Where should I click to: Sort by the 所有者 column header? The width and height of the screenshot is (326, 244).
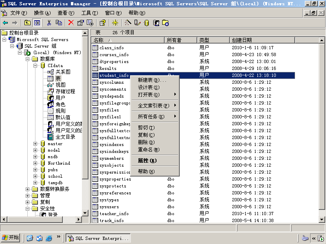(x=181, y=40)
